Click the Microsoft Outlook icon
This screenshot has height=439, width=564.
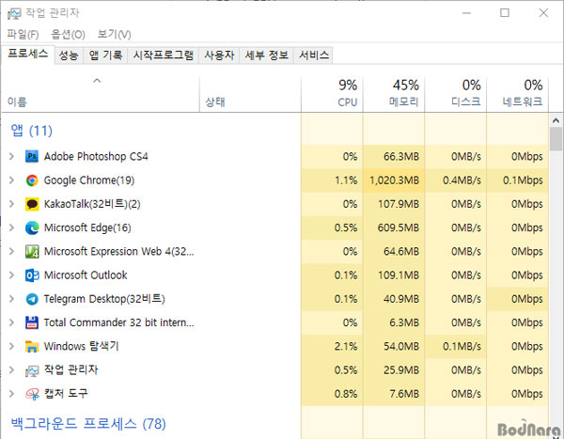point(32,275)
